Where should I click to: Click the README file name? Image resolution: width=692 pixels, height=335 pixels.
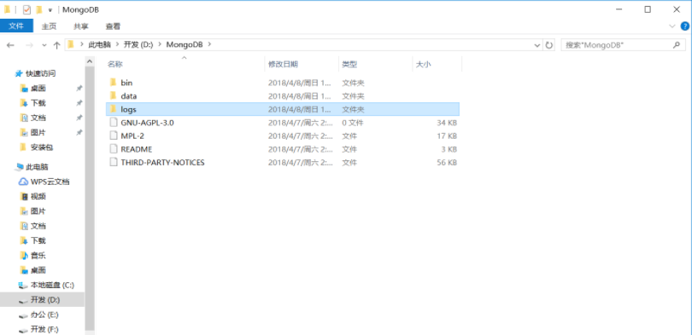click(x=137, y=149)
